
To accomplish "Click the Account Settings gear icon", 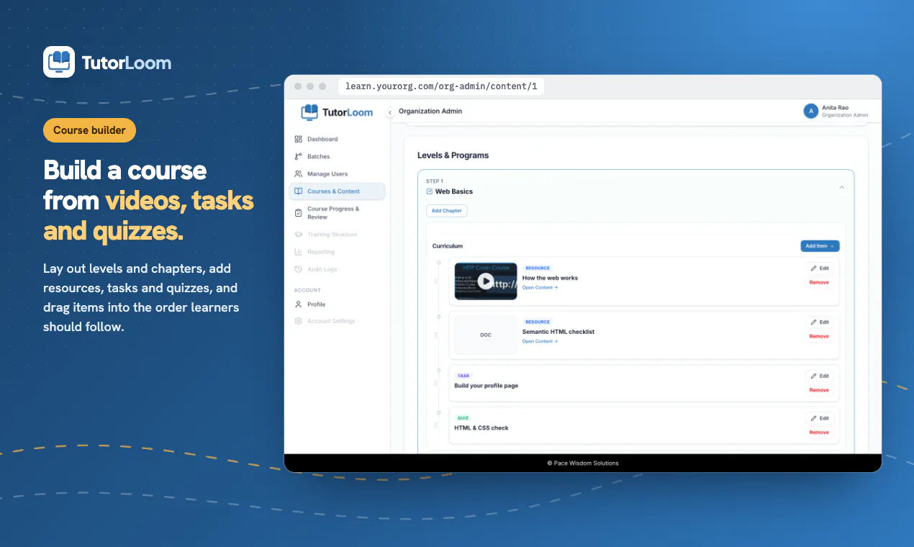I will pyautogui.click(x=299, y=321).
